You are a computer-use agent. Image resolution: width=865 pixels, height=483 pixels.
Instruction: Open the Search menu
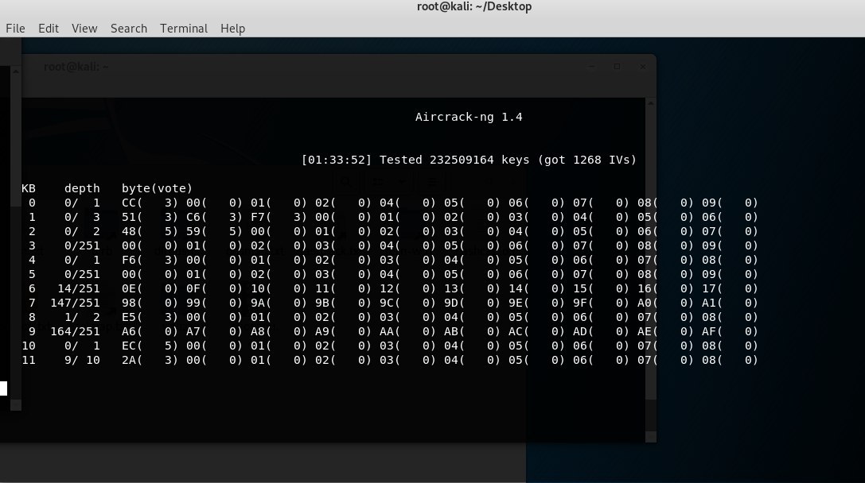[x=129, y=28]
